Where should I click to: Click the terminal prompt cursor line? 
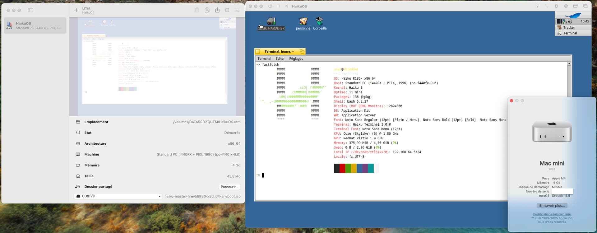tap(263, 175)
